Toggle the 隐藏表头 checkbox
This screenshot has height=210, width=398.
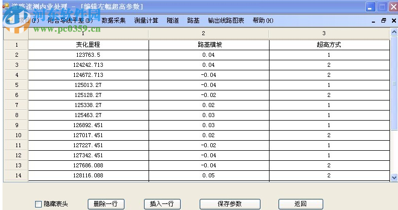tap(38, 204)
